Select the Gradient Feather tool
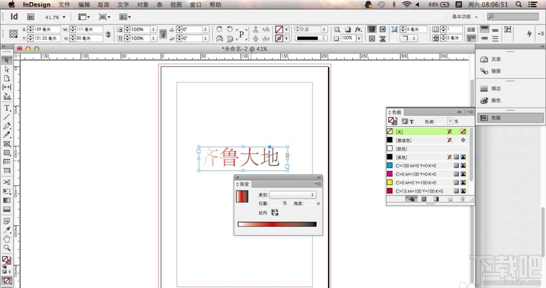Viewport: 546px width, 288px height. [7, 210]
